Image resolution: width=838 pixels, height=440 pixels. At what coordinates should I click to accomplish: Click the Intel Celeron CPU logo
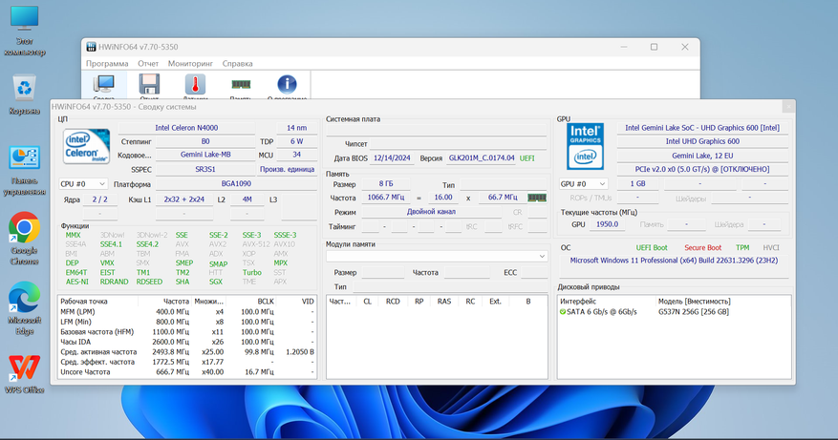pyautogui.click(x=87, y=145)
